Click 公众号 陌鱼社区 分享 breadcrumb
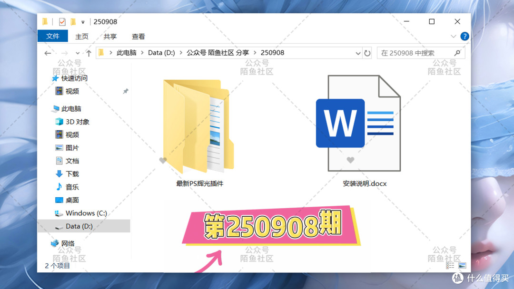This screenshot has width=514, height=289. (x=217, y=53)
